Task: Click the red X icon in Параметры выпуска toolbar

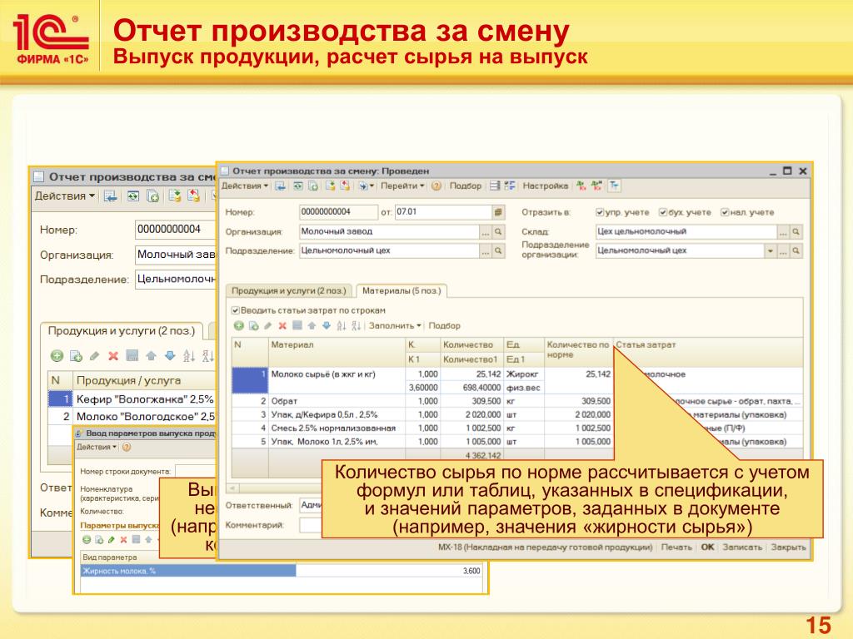Action: pyautogui.click(x=123, y=539)
